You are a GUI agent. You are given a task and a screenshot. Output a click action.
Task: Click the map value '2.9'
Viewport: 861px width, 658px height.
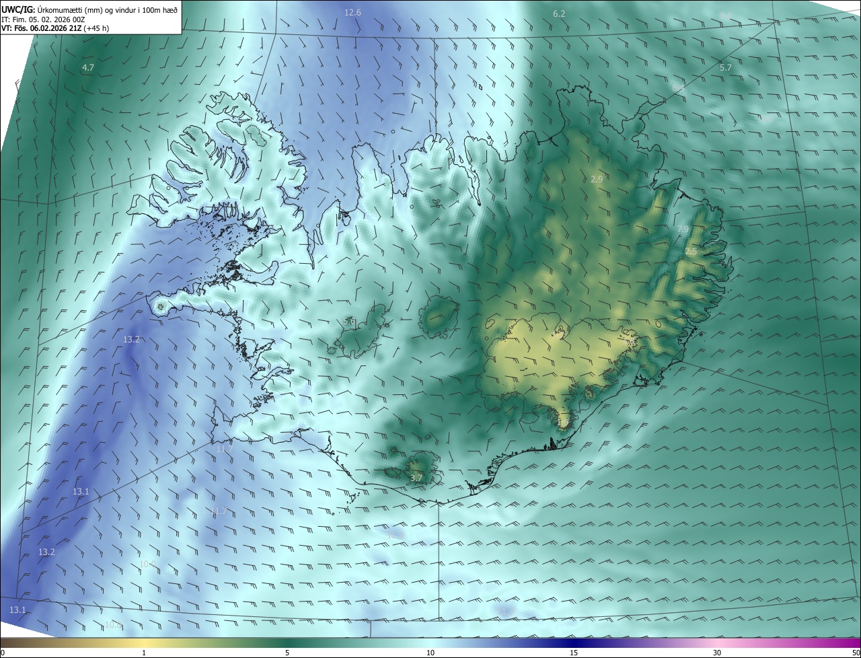coord(597,180)
